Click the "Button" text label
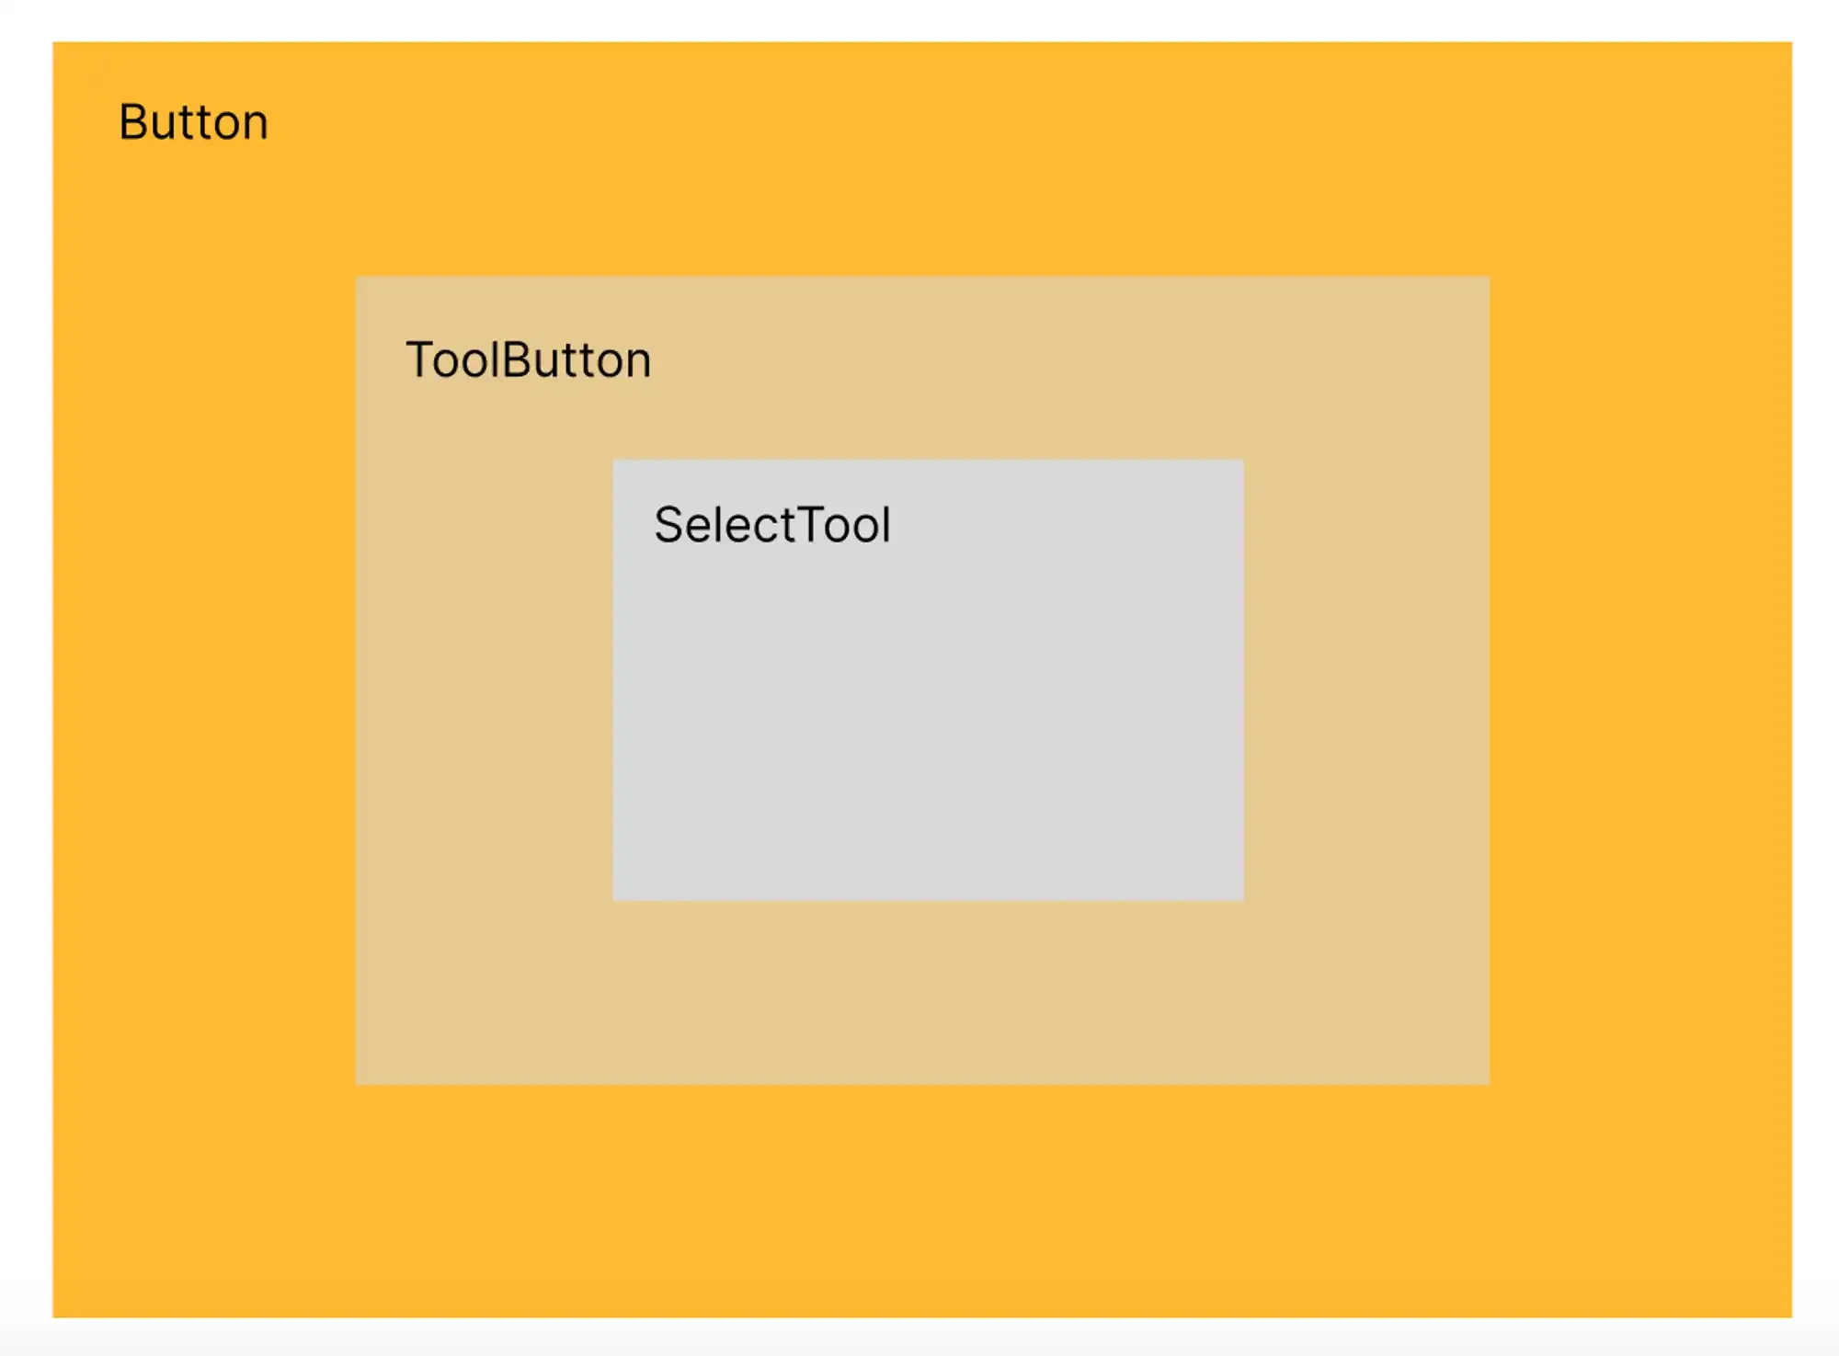Image resolution: width=1839 pixels, height=1356 pixels. [x=193, y=122]
